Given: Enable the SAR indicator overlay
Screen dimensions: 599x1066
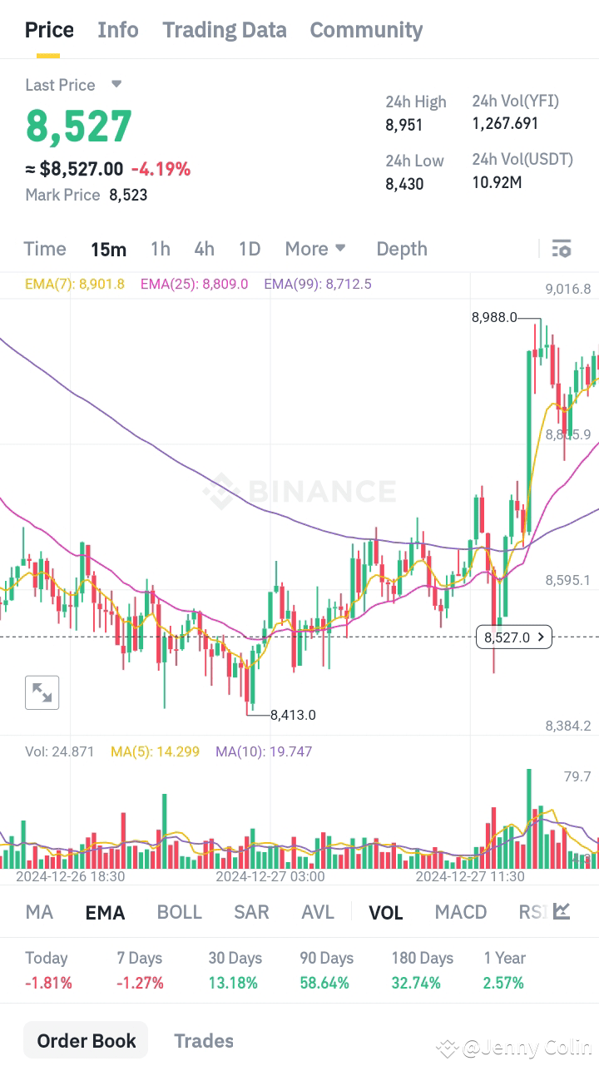Looking at the screenshot, I should [251, 912].
